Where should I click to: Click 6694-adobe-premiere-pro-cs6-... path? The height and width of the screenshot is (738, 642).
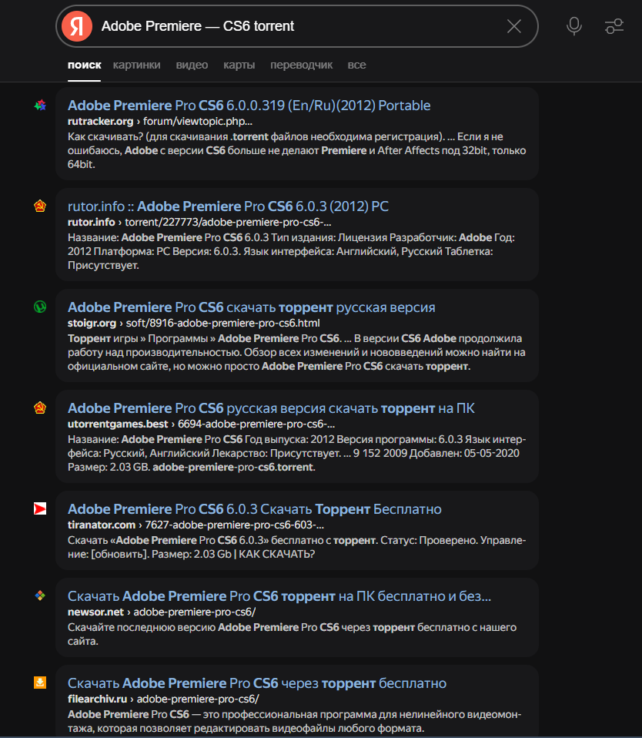point(256,424)
